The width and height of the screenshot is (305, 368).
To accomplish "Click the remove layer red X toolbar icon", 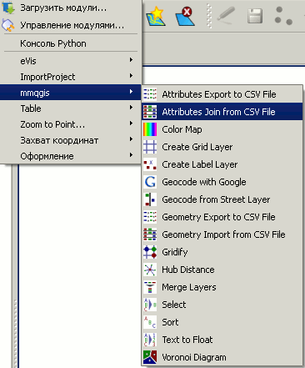I will [185, 16].
